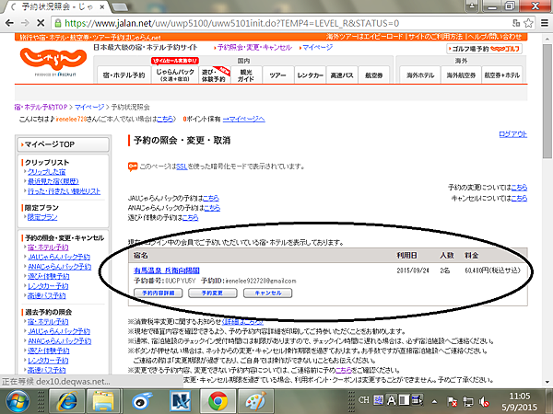Open file explorer folder on taskbar
This screenshot has width=553, height=414.
coord(103,401)
